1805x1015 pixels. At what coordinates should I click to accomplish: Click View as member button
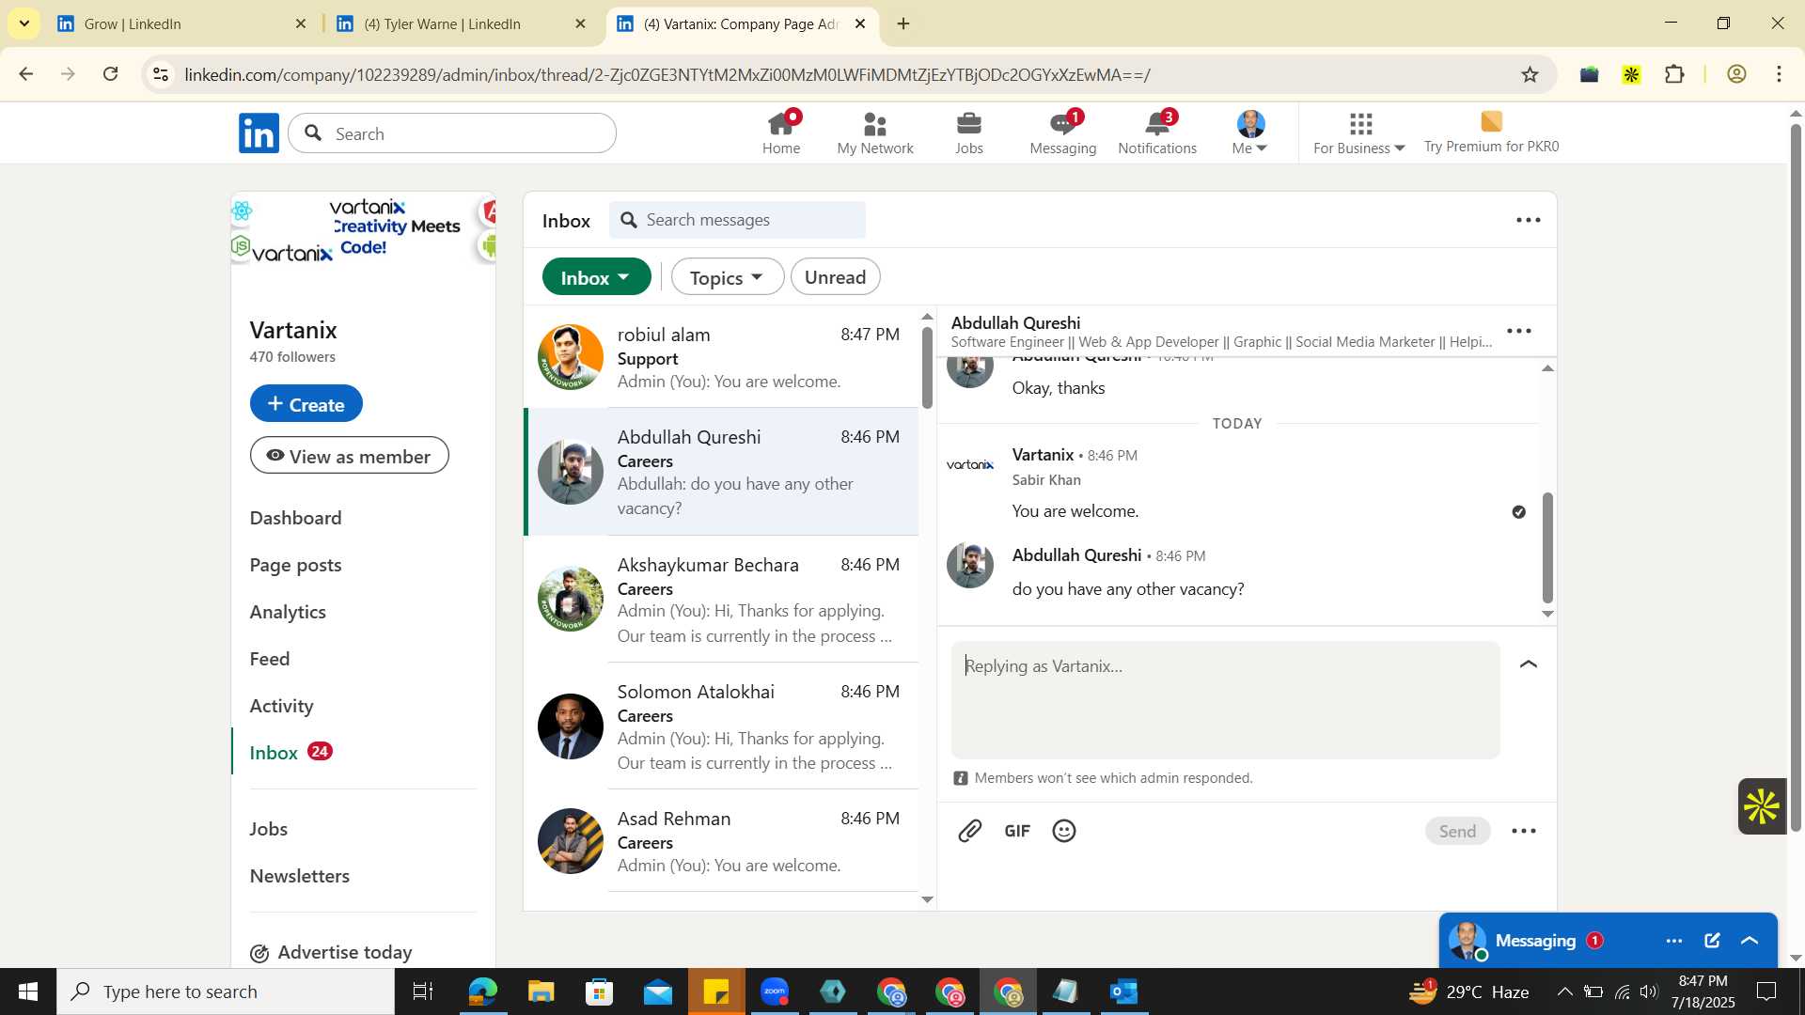coord(349,456)
